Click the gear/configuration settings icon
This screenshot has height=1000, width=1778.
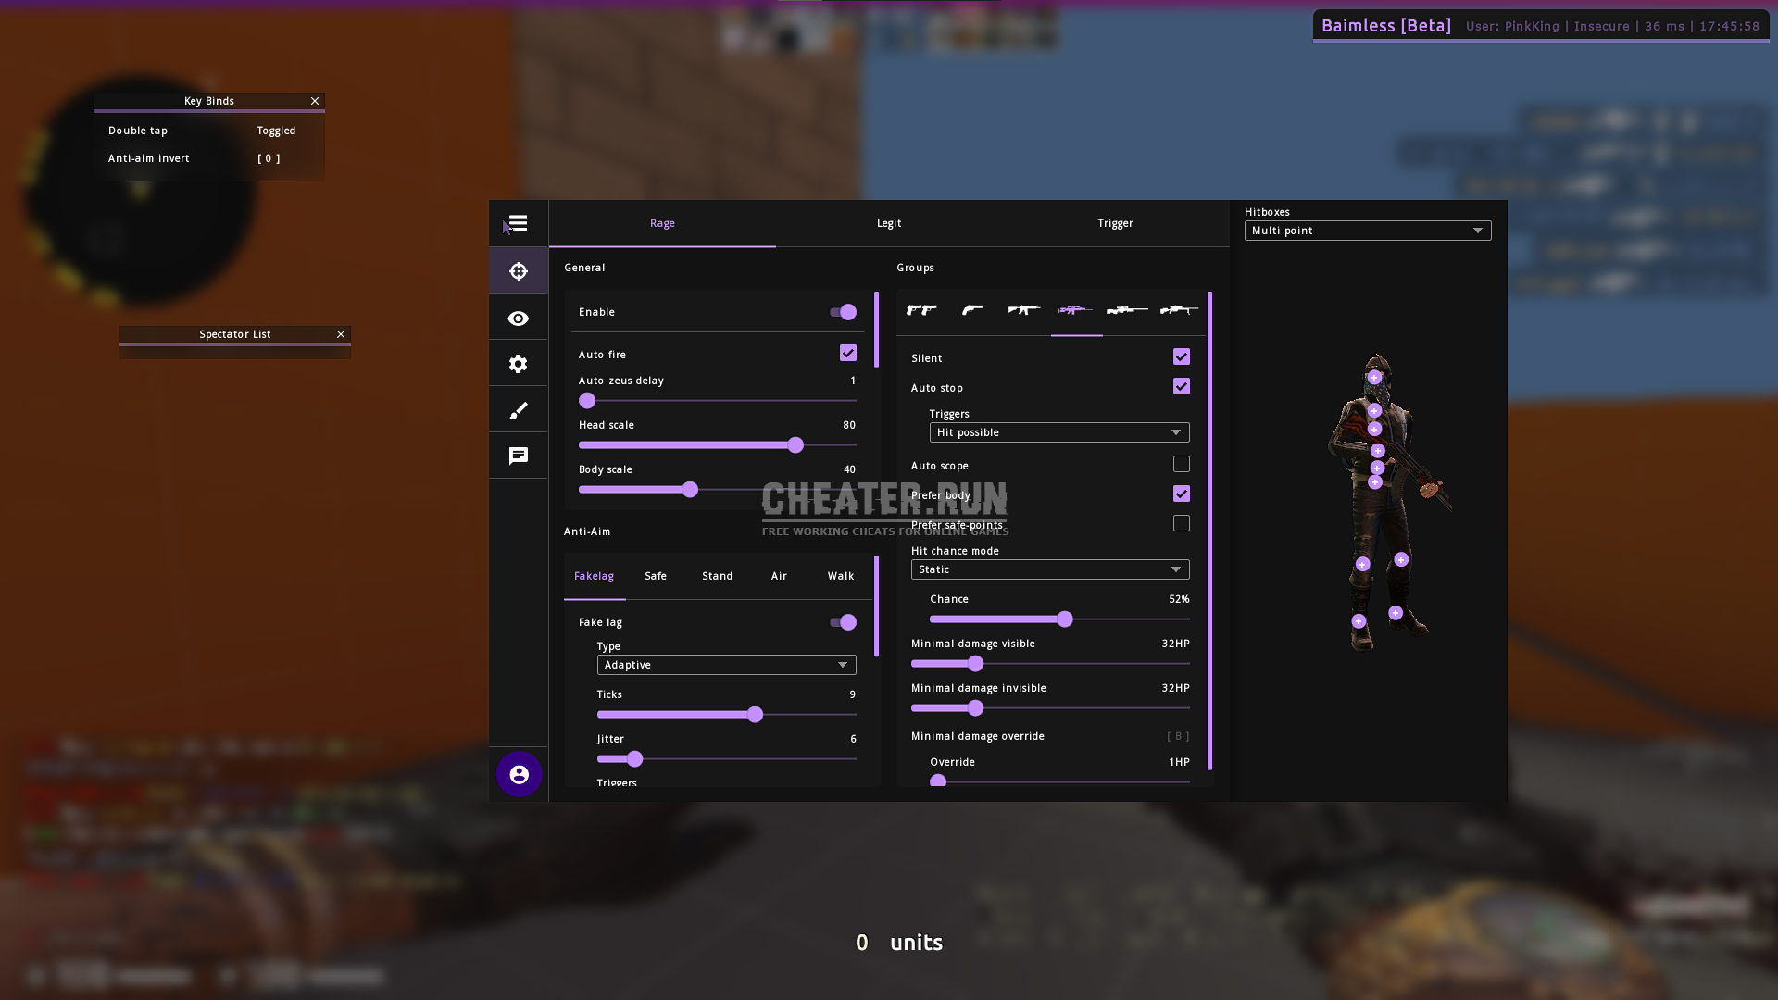(518, 363)
